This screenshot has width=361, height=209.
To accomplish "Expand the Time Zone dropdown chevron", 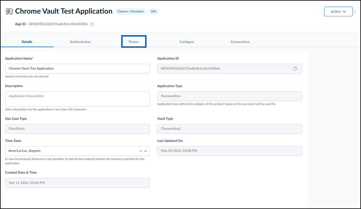I will pyautogui.click(x=145, y=151).
